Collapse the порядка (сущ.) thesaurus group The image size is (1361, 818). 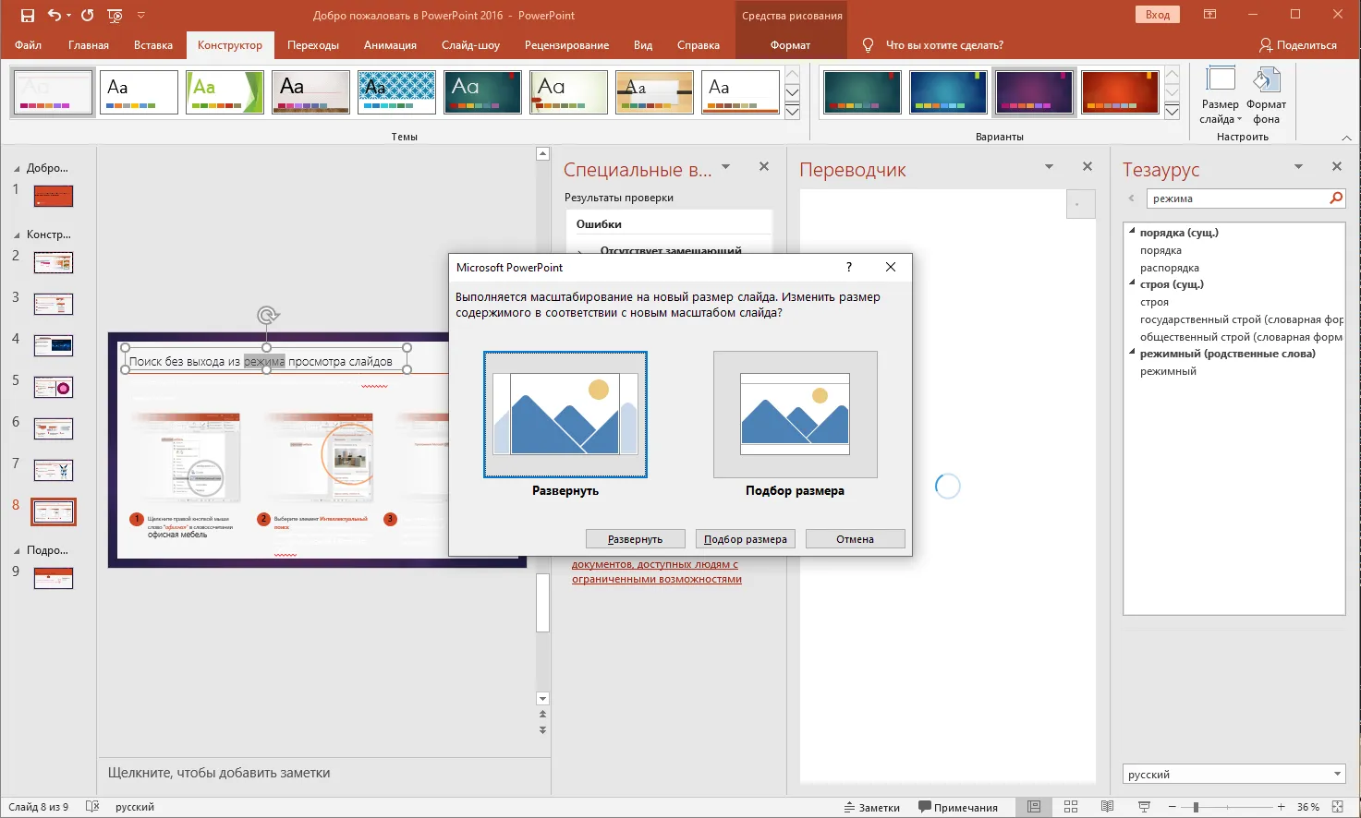click(1132, 232)
